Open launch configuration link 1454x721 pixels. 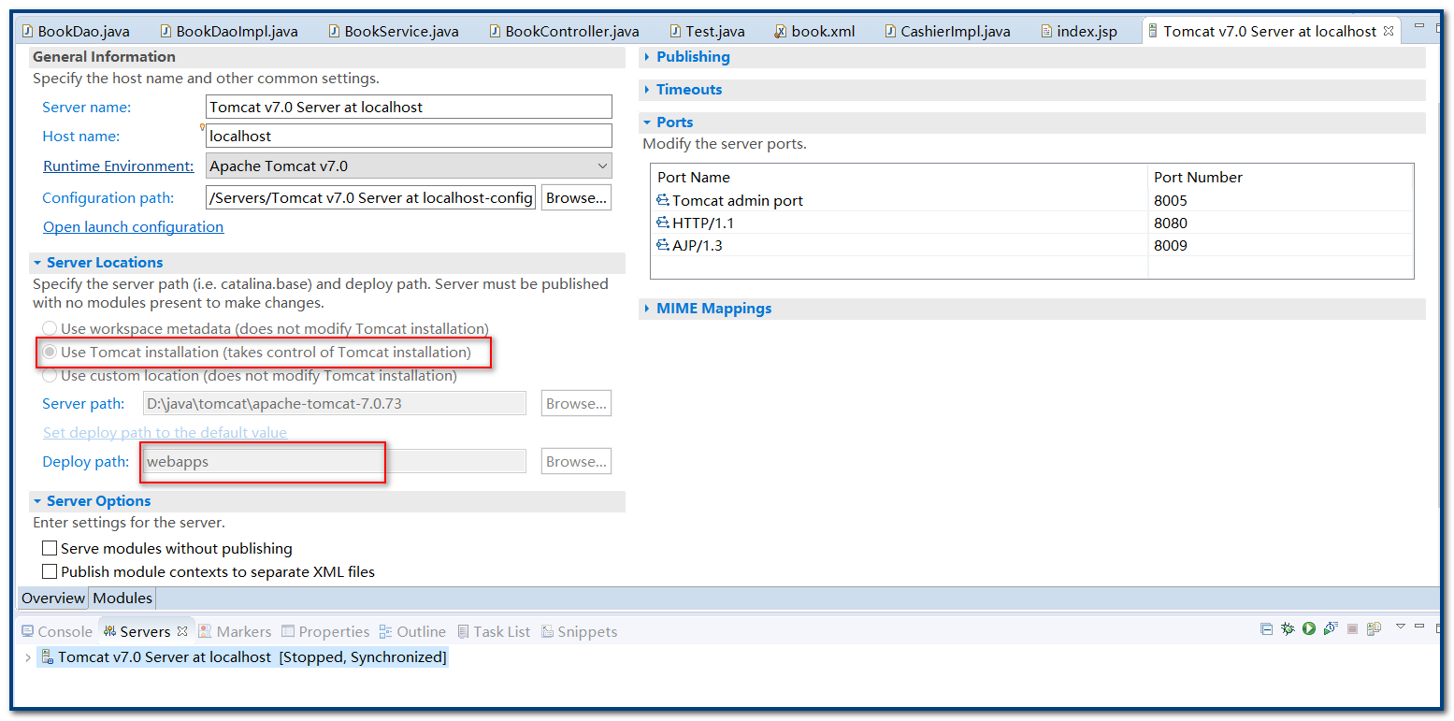coord(133,226)
